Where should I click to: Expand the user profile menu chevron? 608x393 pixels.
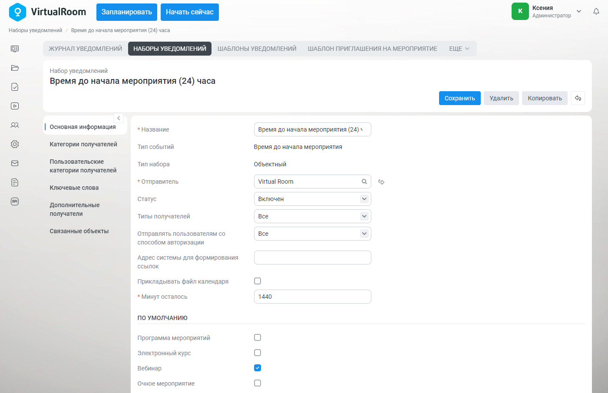click(x=579, y=11)
